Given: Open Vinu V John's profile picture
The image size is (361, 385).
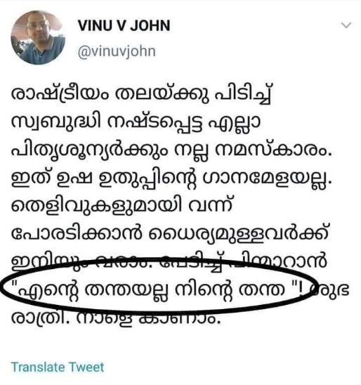Looking at the screenshot, I should click(x=38, y=37).
